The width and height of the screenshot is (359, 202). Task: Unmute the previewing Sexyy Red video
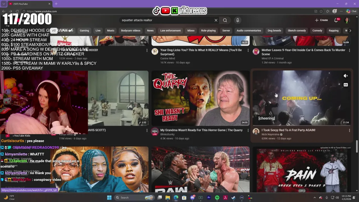click(346, 76)
